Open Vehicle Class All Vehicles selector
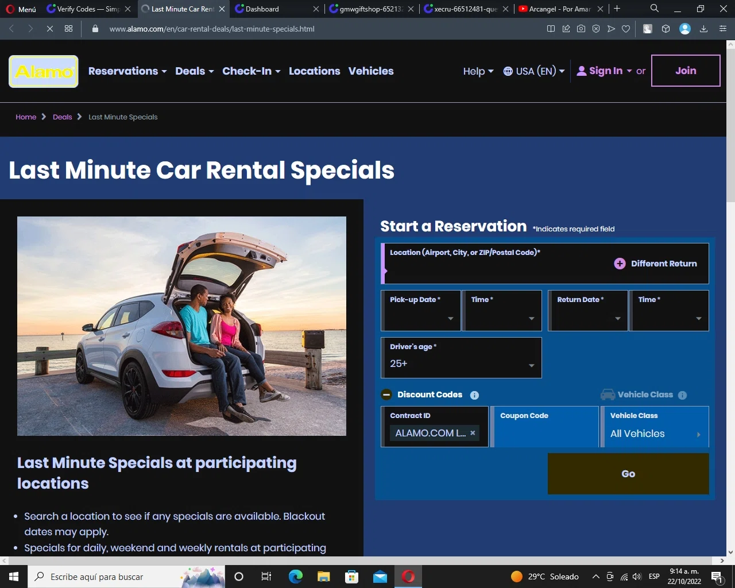735x588 pixels. 655,427
